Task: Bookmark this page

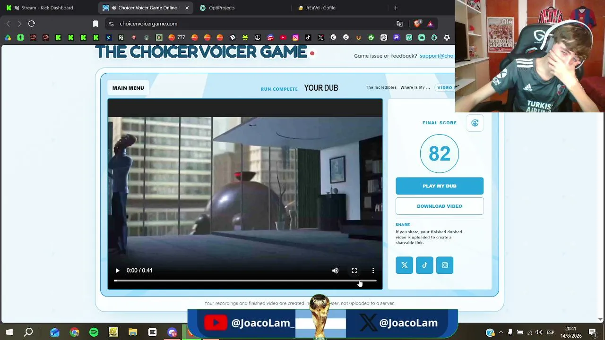Action: point(95,24)
